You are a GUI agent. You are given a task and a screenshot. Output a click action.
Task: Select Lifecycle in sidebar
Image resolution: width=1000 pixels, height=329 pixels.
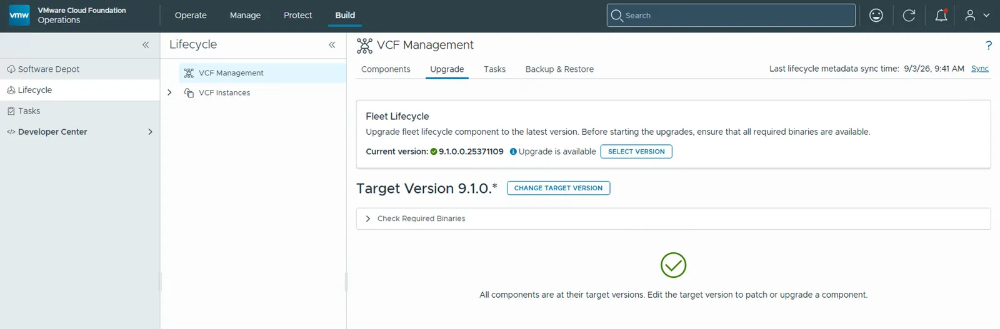coord(80,90)
